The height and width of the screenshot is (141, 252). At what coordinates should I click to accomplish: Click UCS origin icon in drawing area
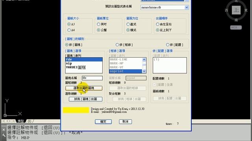(x=5, y=115)
